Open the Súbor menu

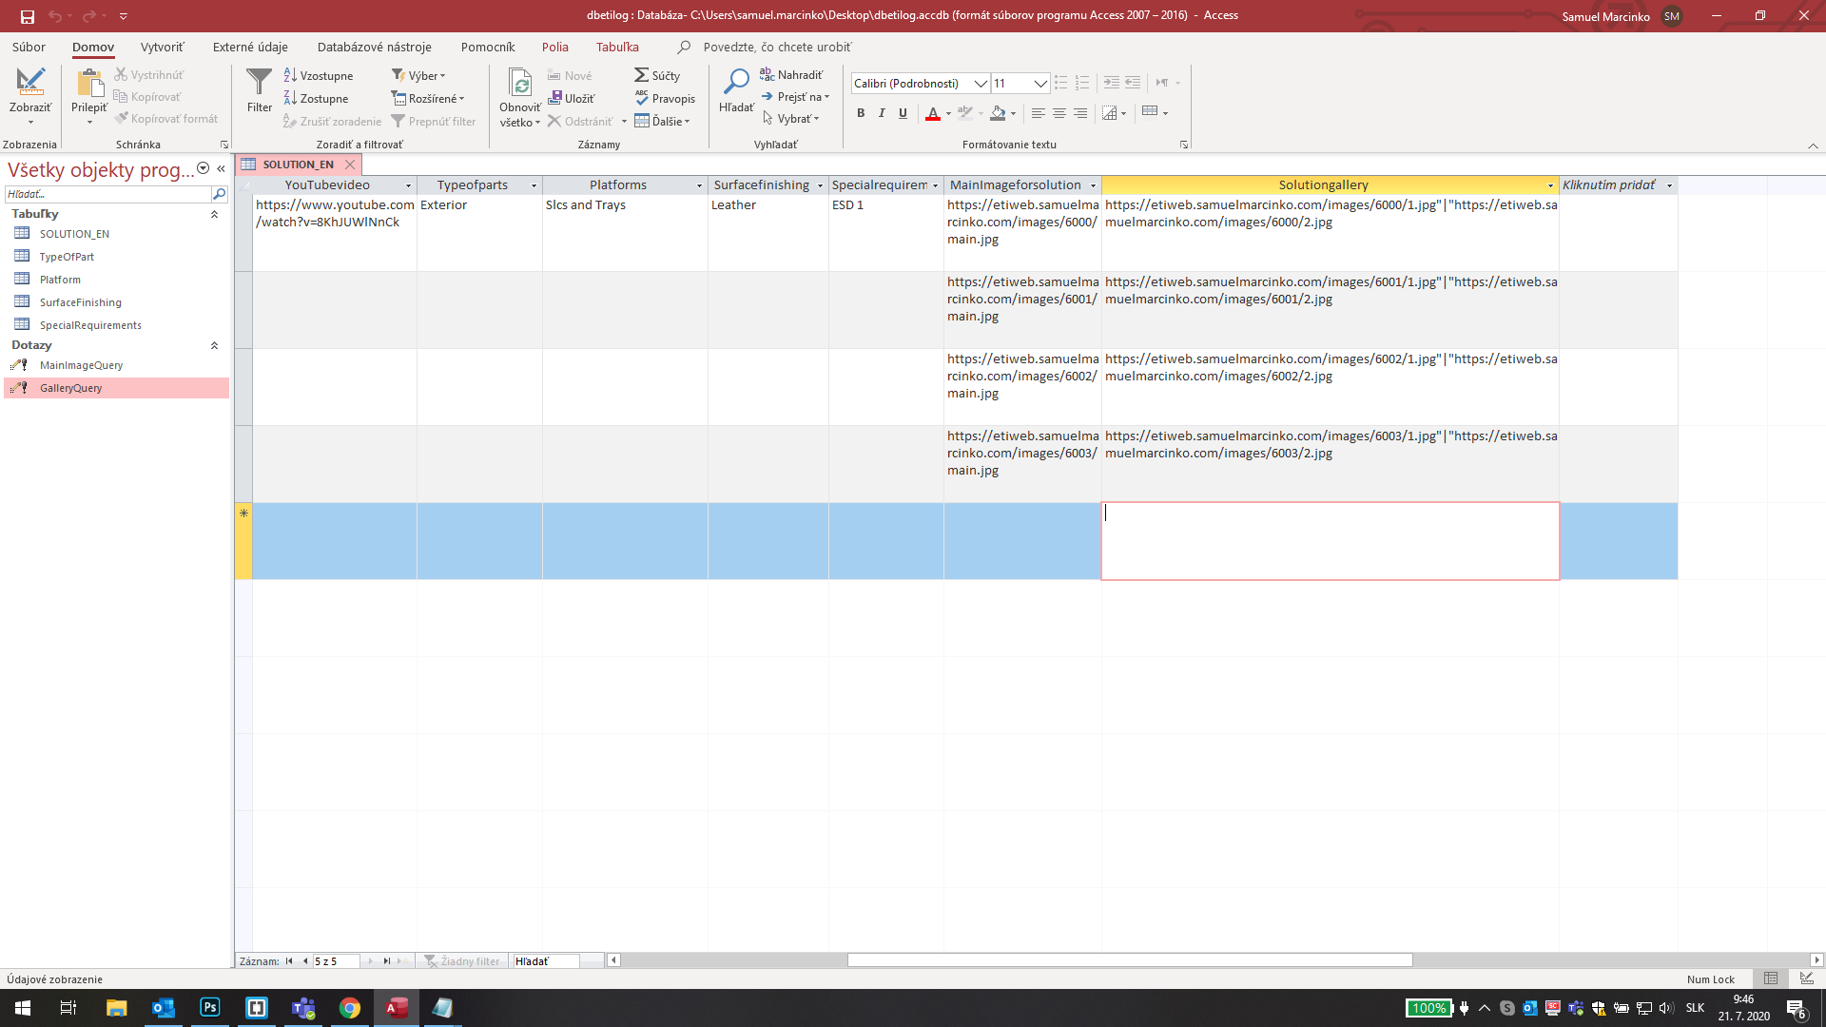click(29, 47)
